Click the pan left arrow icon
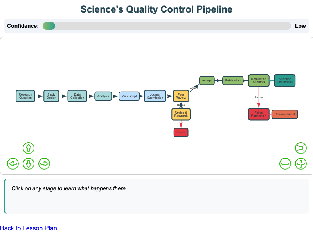 coord(13,164)
